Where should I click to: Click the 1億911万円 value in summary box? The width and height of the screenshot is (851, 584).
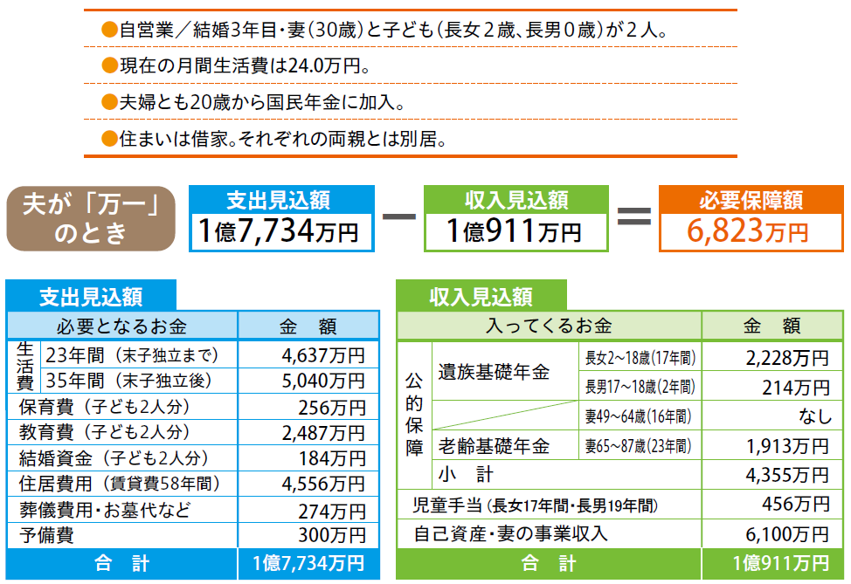pyautogui.click(x=515, y=231)
